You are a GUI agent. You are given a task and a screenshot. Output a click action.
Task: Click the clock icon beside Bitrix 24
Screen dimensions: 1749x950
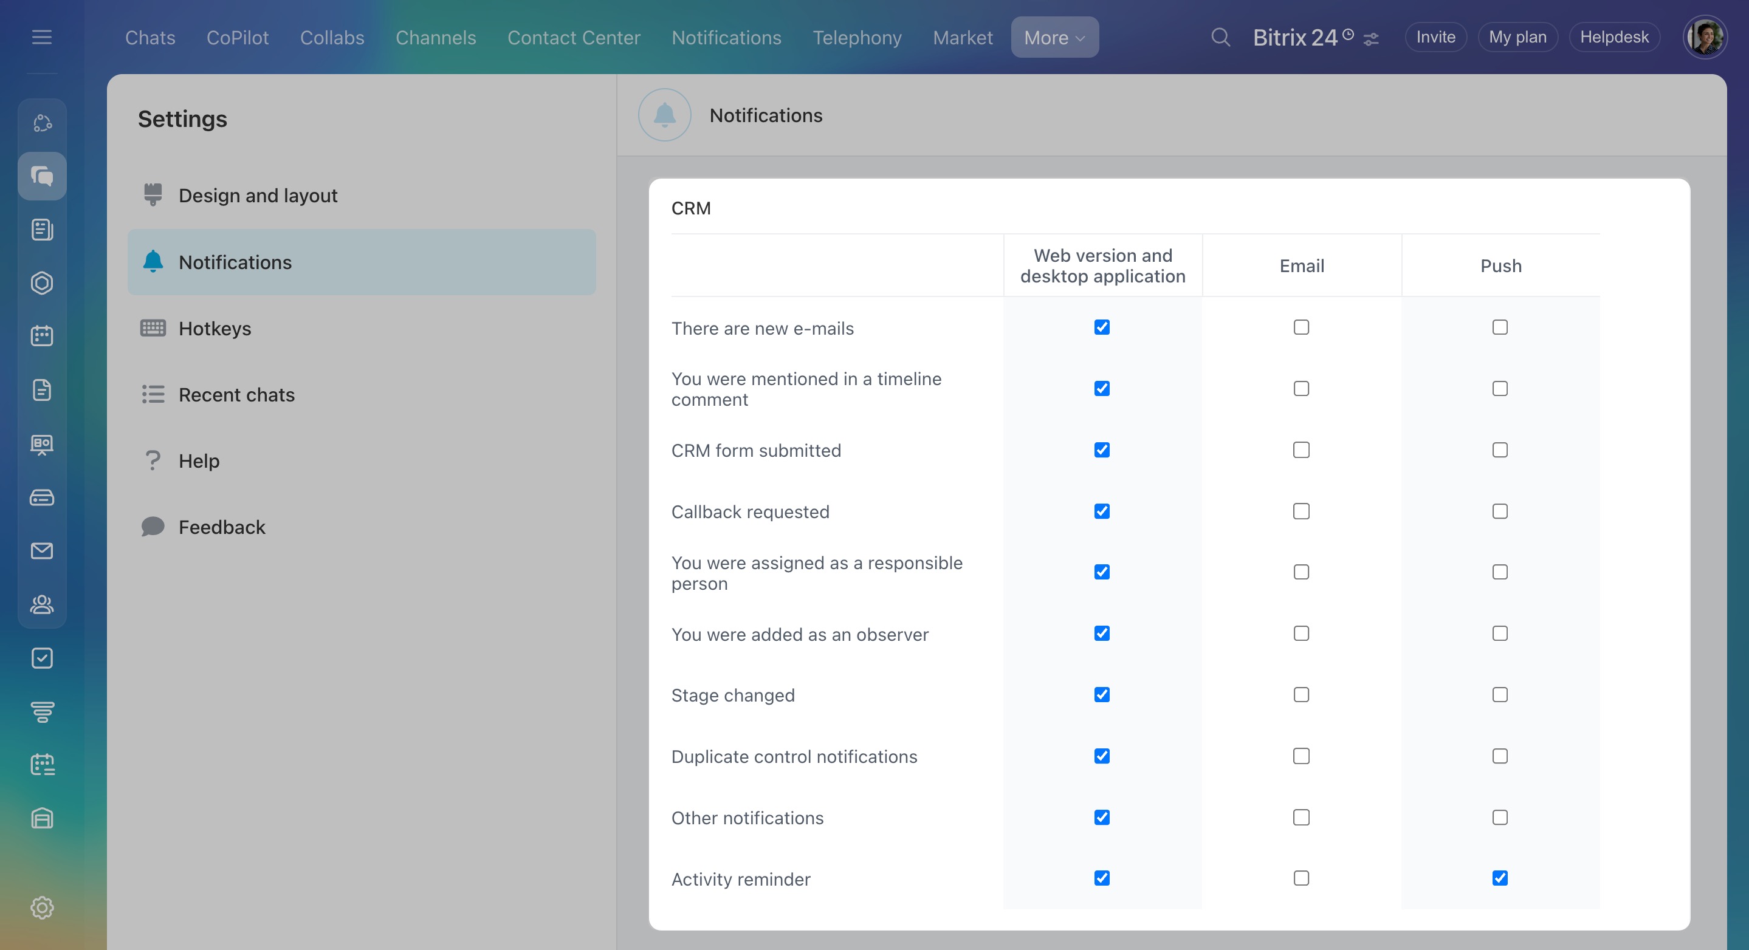point(1349,34)
